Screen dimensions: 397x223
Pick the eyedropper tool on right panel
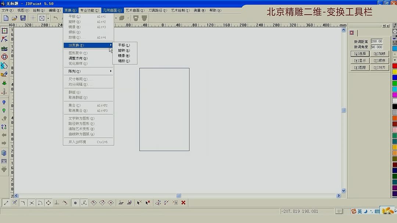tap(394, 37)
